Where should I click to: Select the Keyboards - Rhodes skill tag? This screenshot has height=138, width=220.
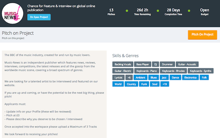coord(173,71)
